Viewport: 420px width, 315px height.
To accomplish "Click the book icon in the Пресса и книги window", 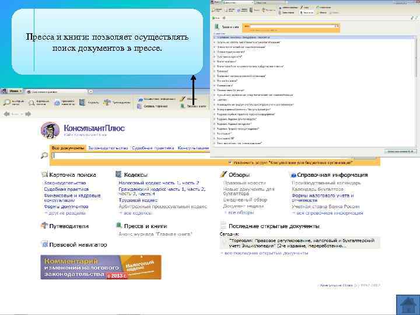I will tap(217, 26).
